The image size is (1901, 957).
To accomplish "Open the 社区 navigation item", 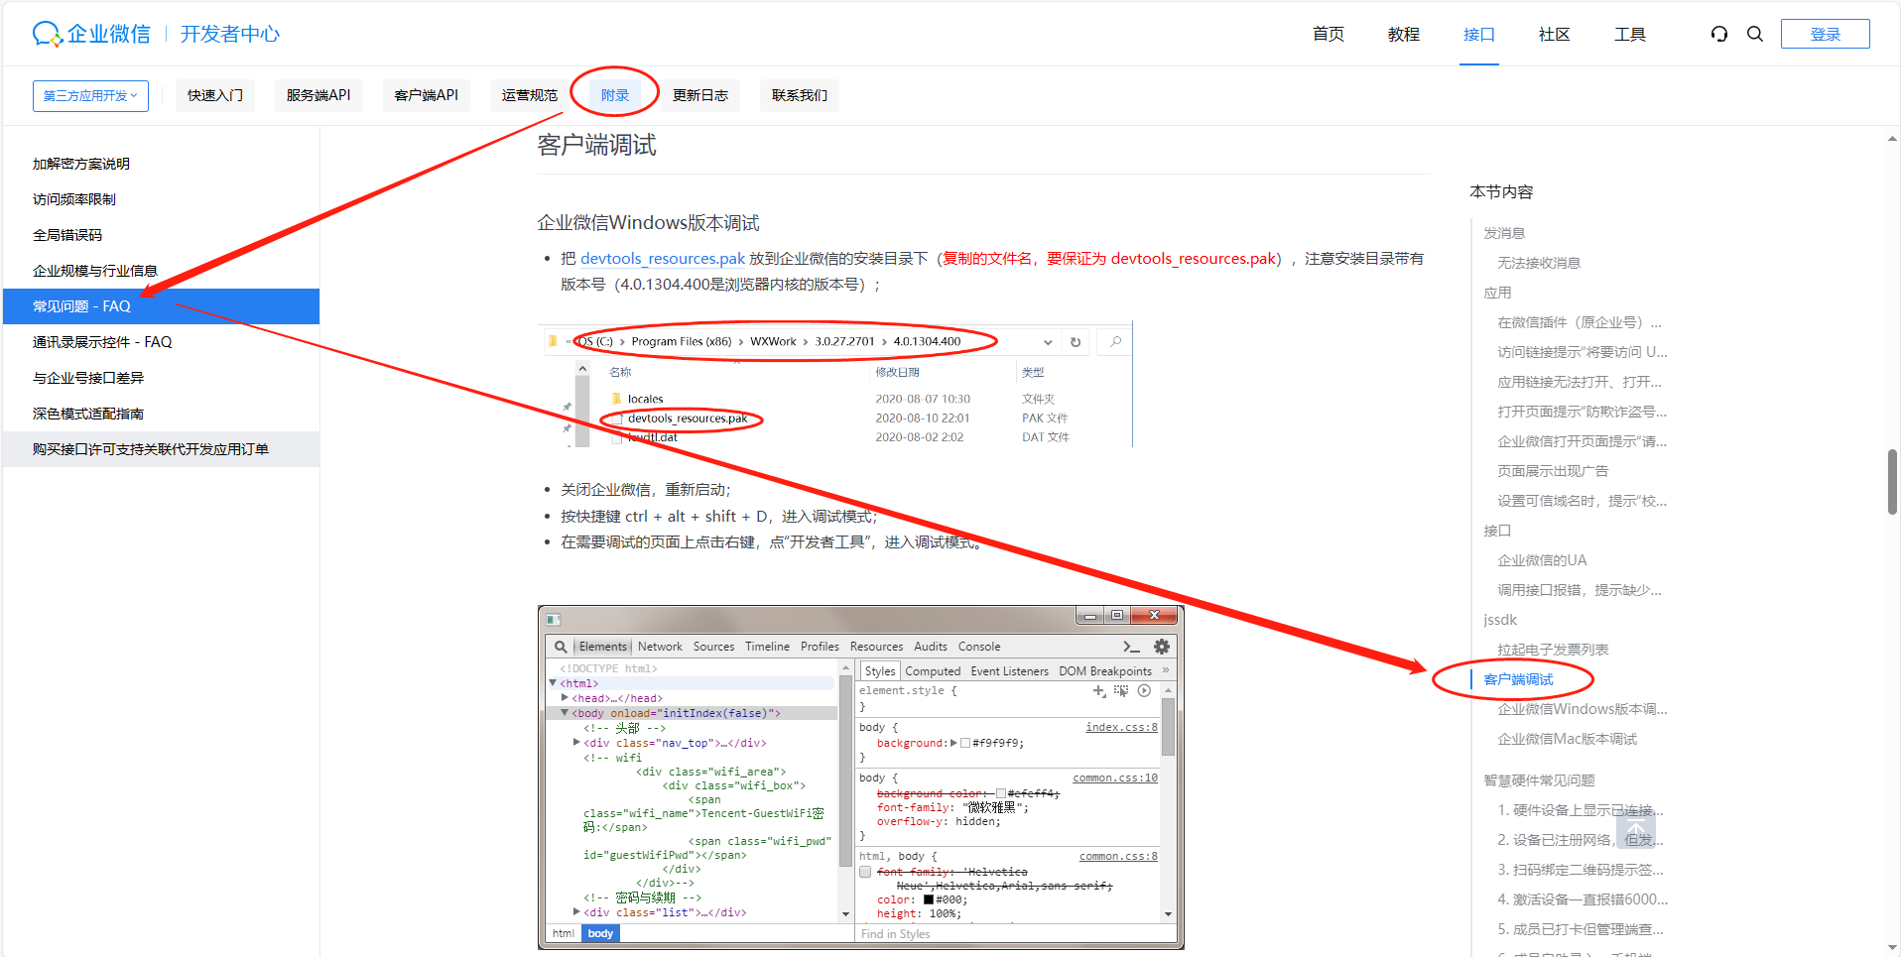I will (1555, 34).
